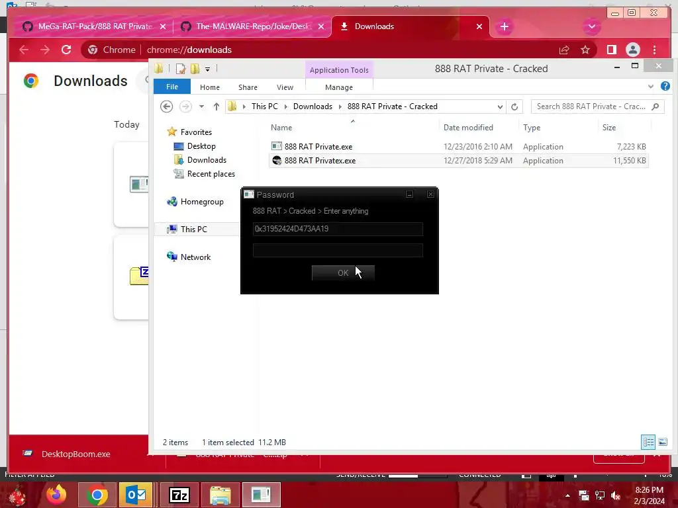Toggle Chrome side panel

[x=611, y=50]
